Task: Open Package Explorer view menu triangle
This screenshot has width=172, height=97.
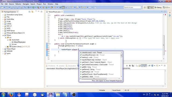Action: coord(36,11)
